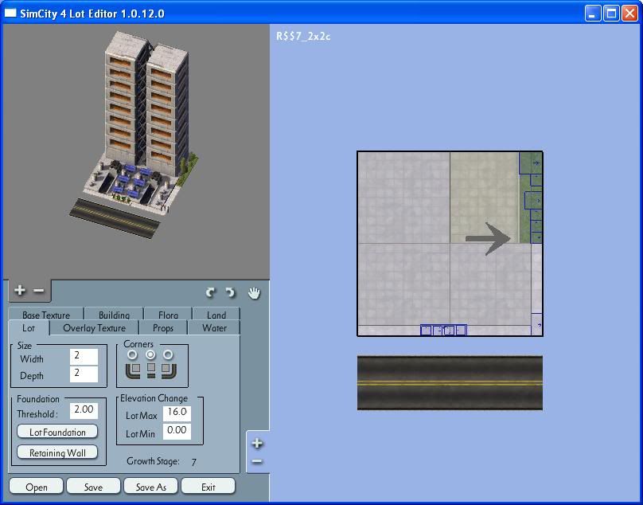Edit the Foundation Threshold value field

point(84,410)
